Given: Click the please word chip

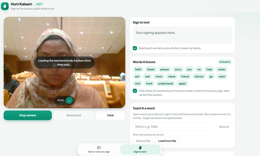Looking at the screenshot, I should pyautogui.click(x=165, y=69).
